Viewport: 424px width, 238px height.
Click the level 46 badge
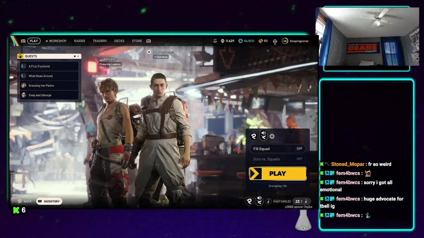[285, 41]
